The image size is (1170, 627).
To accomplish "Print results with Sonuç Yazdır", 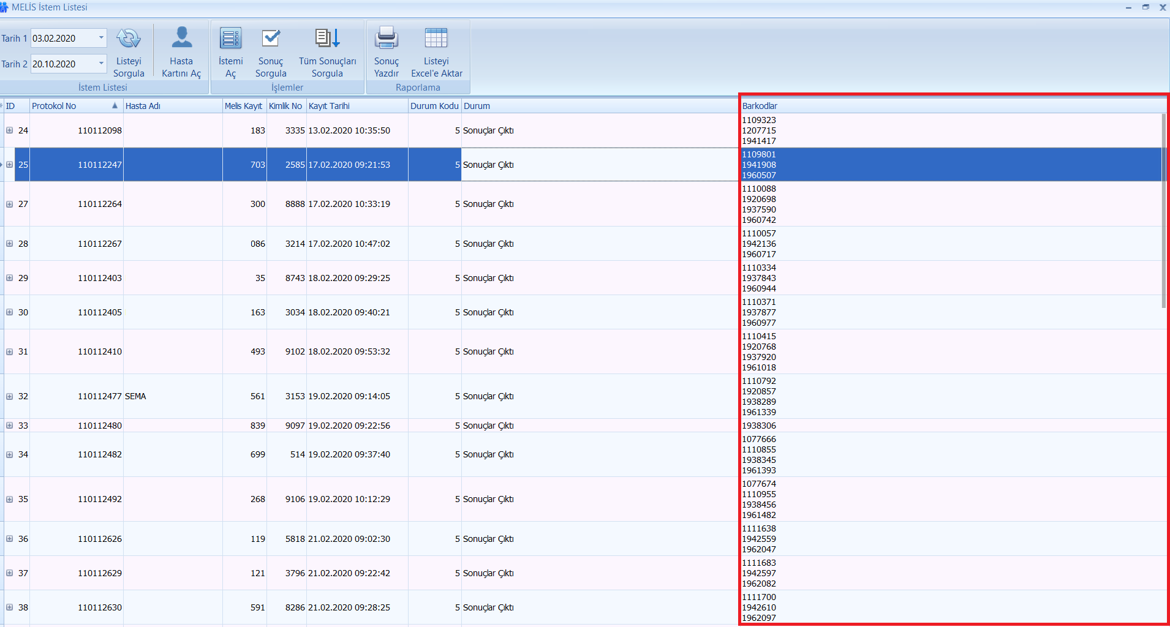I will [x=387, y=39].
